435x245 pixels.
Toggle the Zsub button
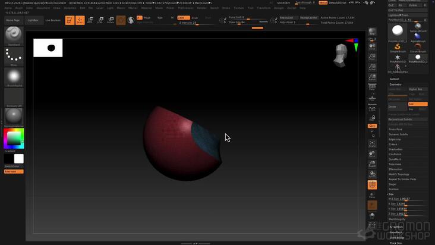[195, 18]
